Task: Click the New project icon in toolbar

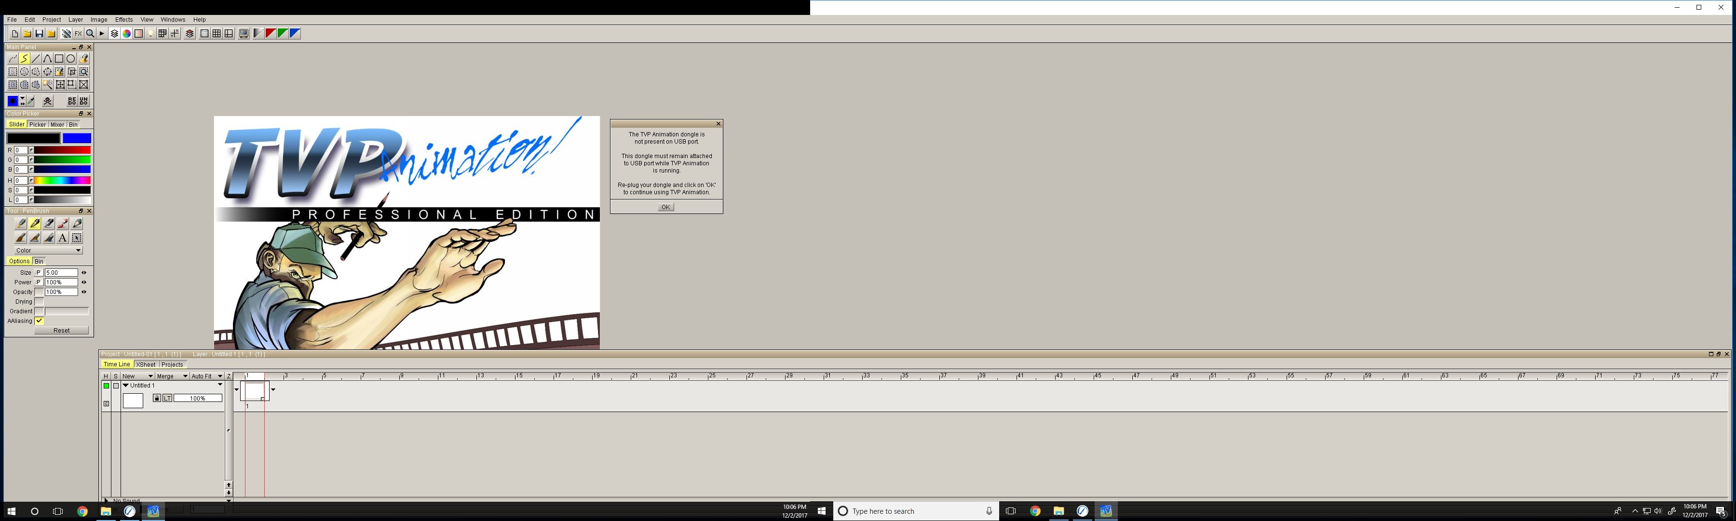Action: [15, 34]
